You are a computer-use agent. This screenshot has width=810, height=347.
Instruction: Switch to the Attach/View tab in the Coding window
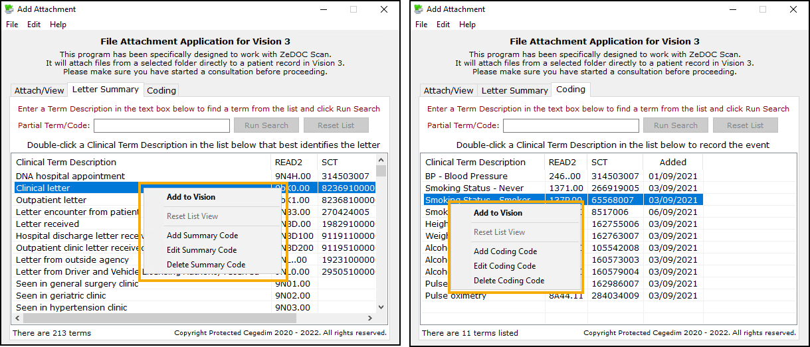tap(449, 90)
